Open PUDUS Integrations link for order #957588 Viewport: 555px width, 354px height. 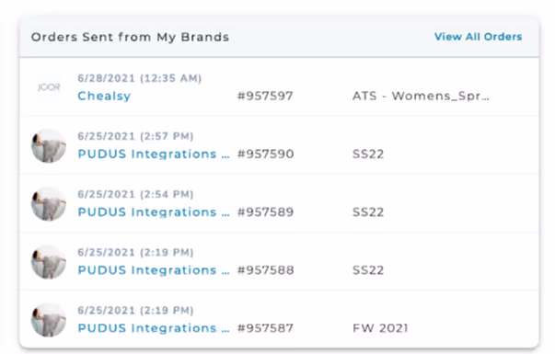[x=154, y=269]
